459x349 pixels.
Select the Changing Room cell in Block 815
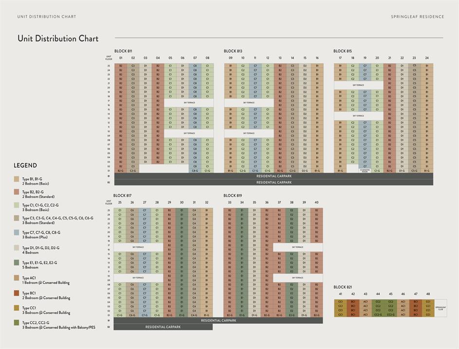[365, 170]
